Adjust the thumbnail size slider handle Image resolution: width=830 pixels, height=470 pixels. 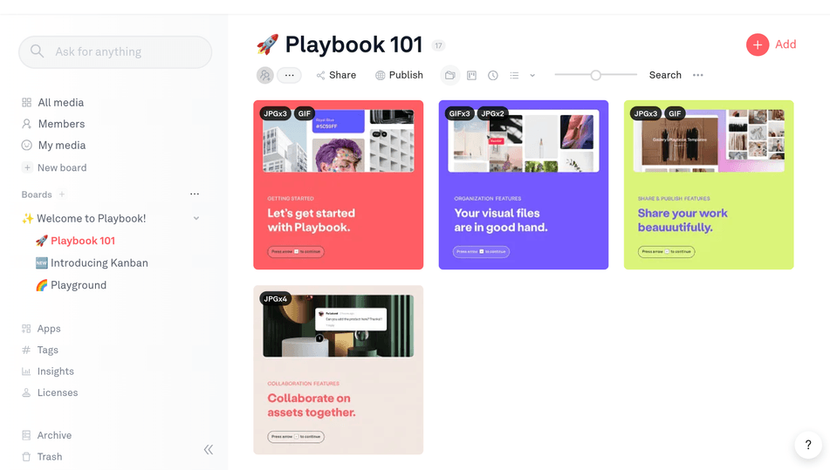pos(595,75)
